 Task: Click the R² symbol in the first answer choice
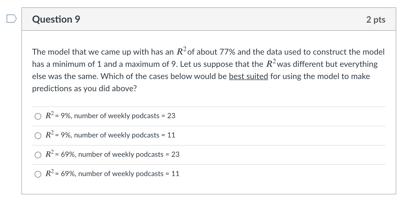[x=50, y=115]
